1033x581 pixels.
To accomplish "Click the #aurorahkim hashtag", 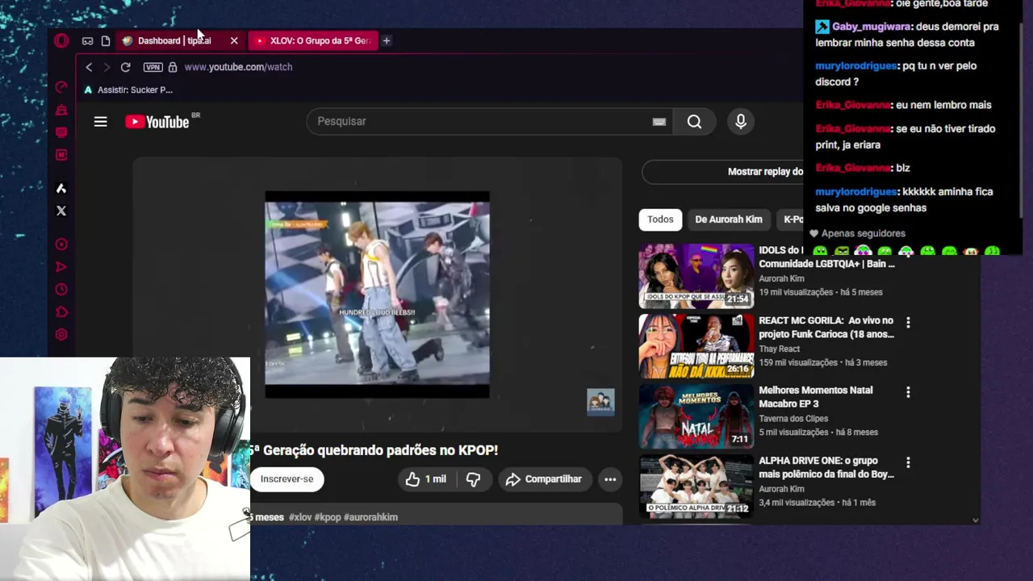I will pos(370,517).
